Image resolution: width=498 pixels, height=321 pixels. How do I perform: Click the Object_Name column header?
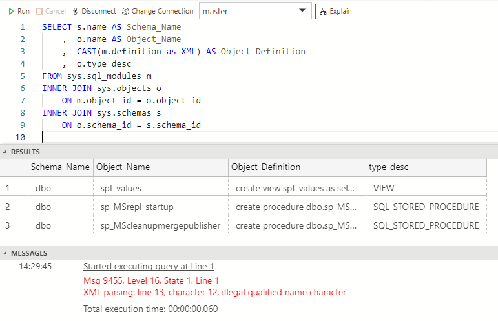coord(123,167)
